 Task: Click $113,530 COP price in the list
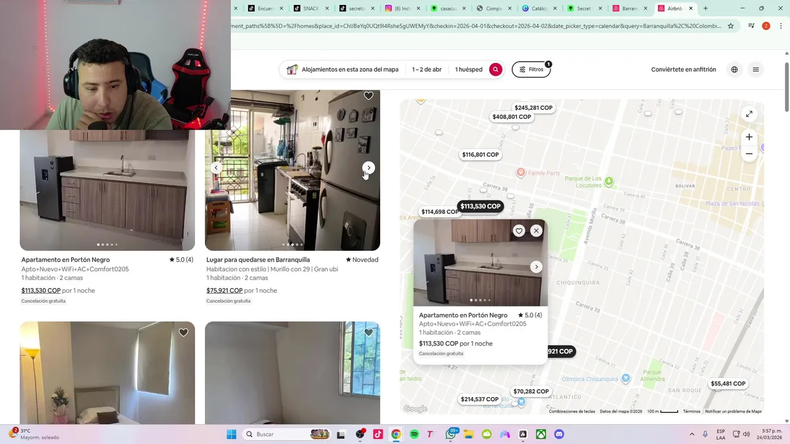41,290
